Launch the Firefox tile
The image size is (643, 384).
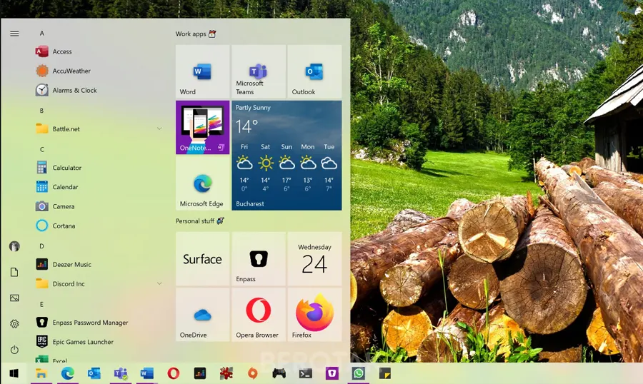click(314, 315)
